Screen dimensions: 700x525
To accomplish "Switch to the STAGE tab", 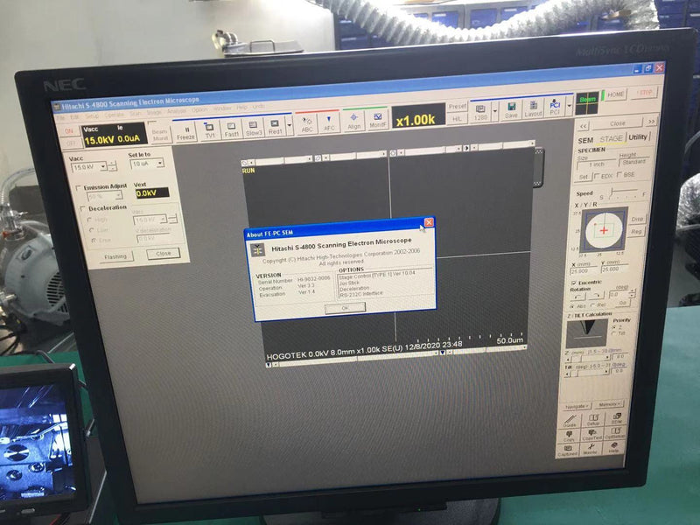I will [x=611, y=136].
